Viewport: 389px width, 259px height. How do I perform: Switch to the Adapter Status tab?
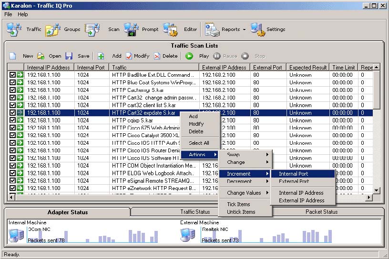pyautogui.click(x=68, y=212)
